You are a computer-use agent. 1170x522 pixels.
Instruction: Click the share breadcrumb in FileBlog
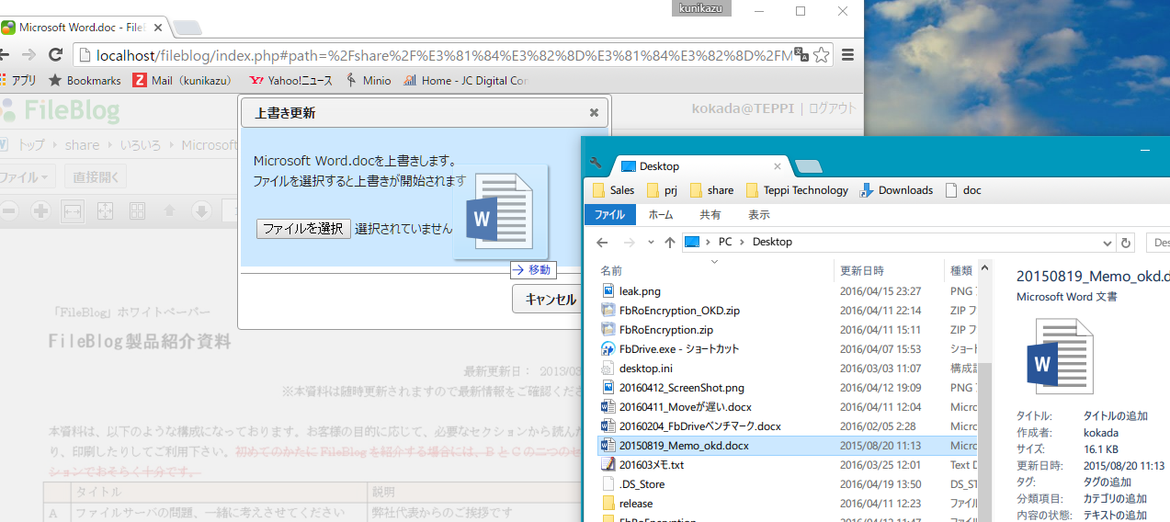point(82,145)
